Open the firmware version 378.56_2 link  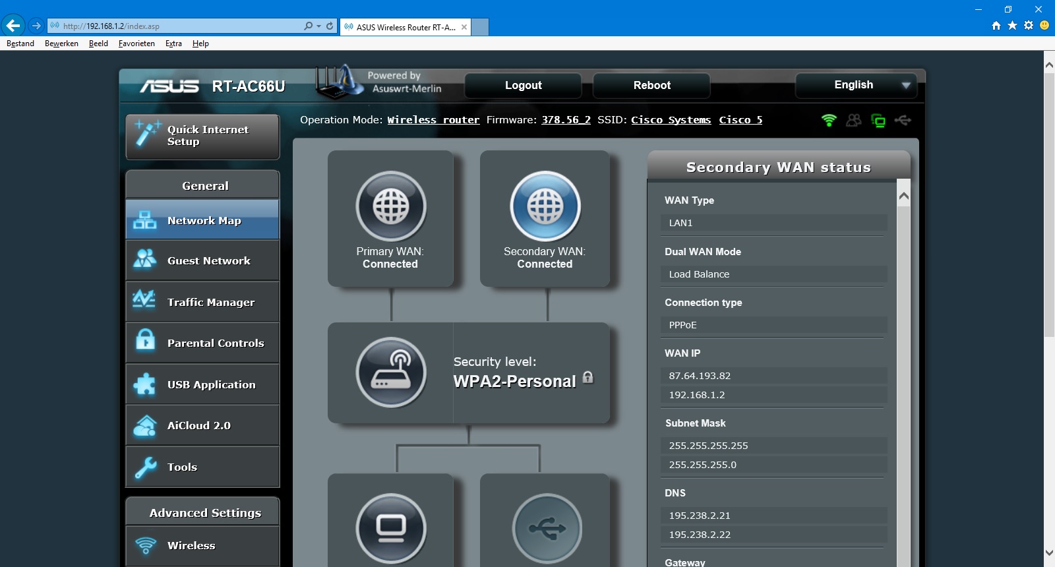(566, 120)
